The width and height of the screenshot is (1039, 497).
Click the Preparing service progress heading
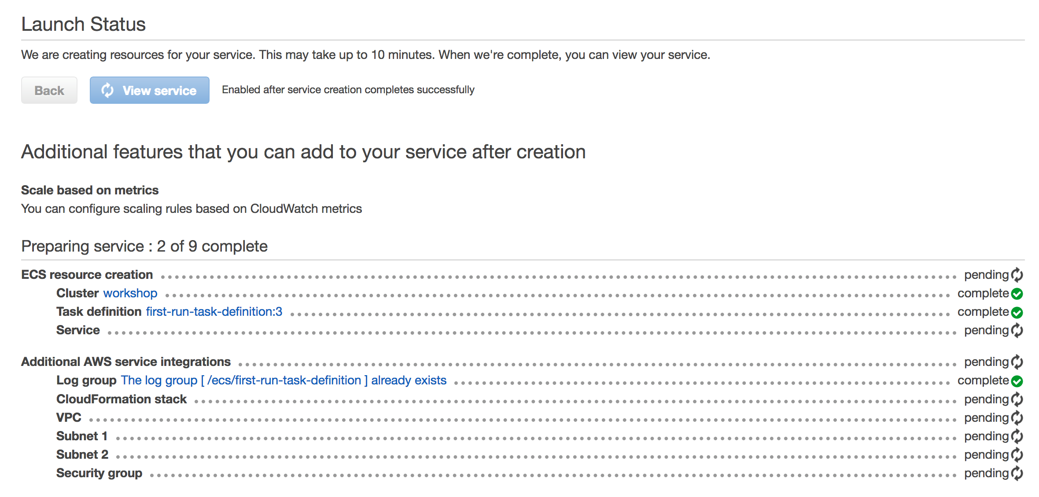point(144,246)
